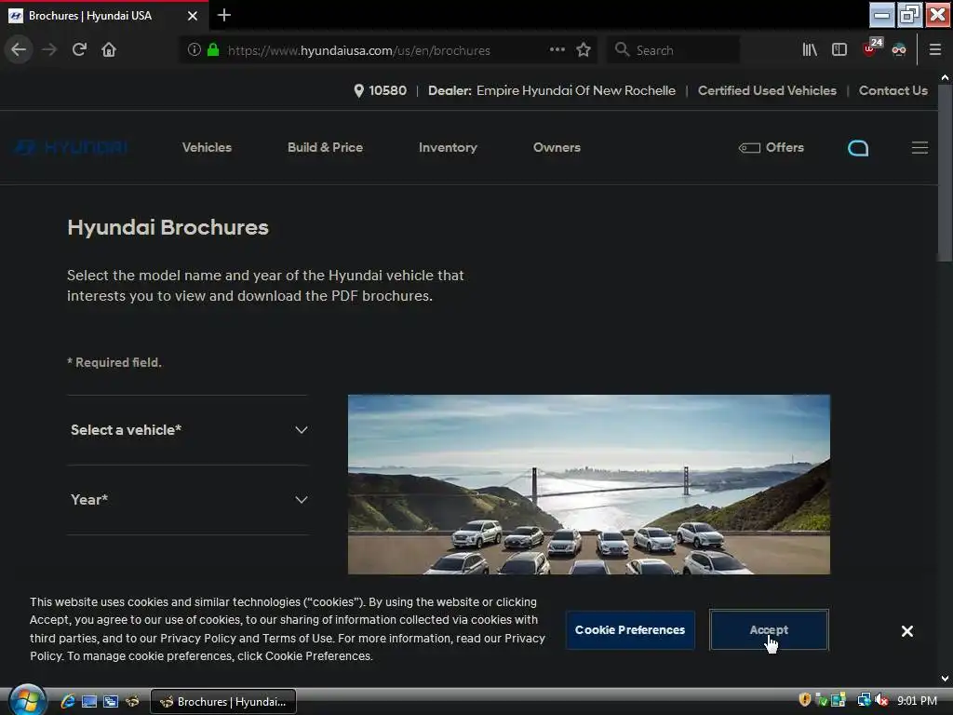Open a new browser tab
953x715 pixels.
[x=223, y=15]
